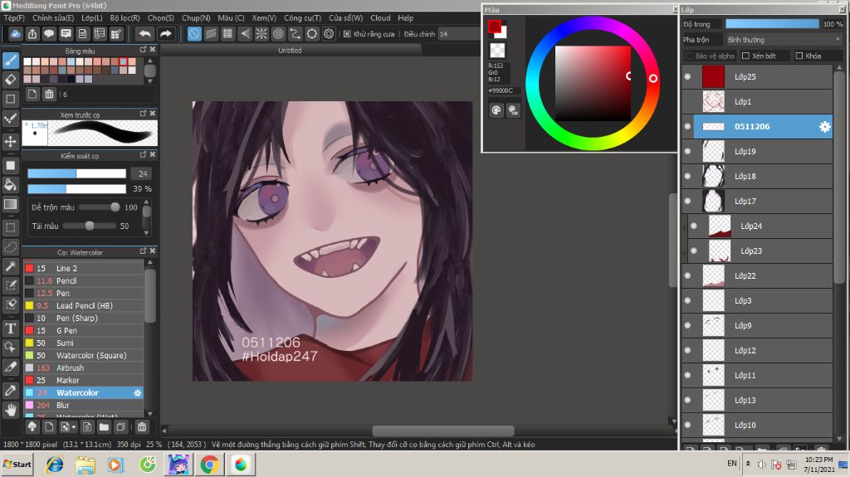Click the snap settings gear icon
850x477 pixels.
pyautogui.click(x=329, y=34)
